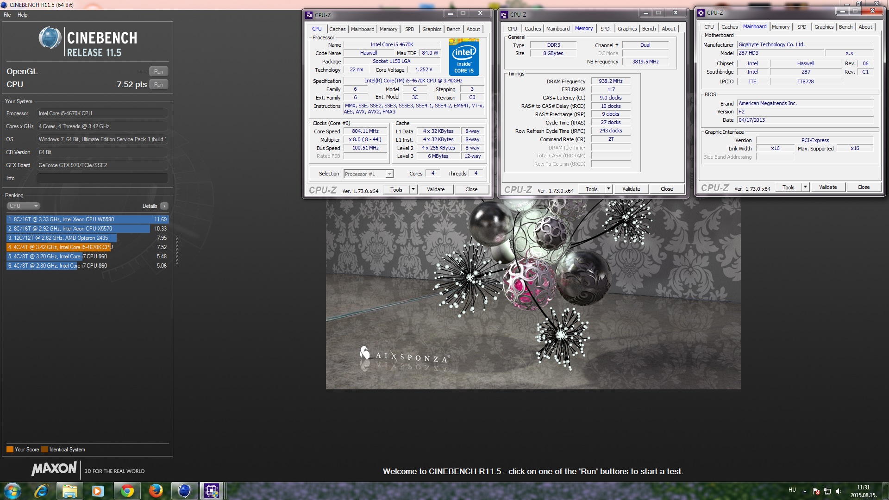
Task: Click Tools button in first CPU-Z window
Action: coord(396,189)
